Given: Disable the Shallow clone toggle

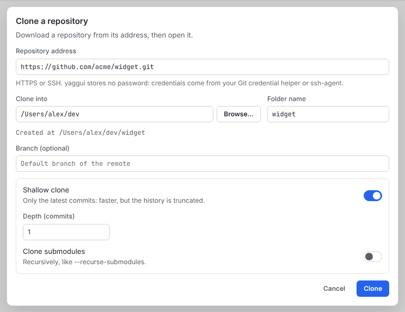Looking at the screenshot, I should point(372,196).
